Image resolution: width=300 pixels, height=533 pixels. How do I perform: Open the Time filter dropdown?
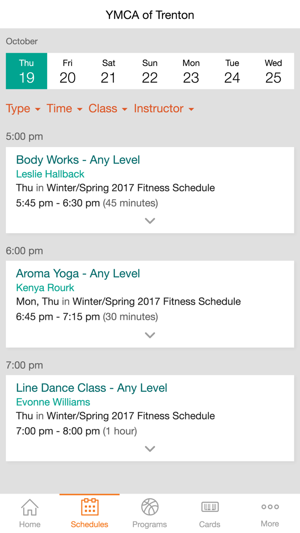[x=64, y=108]
